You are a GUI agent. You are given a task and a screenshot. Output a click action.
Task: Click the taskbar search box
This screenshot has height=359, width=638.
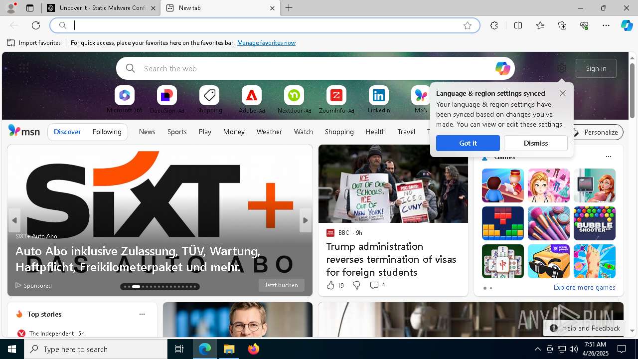click(96, 349)
